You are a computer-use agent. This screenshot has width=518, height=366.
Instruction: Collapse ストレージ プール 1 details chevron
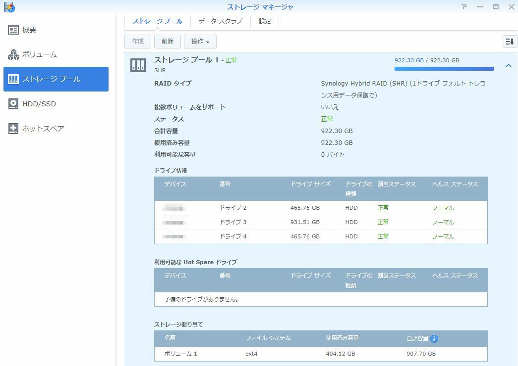[508, 65]
